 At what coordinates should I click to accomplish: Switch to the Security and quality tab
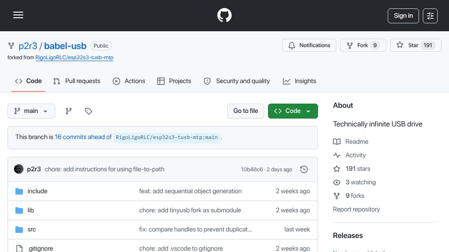pos(237,81)
